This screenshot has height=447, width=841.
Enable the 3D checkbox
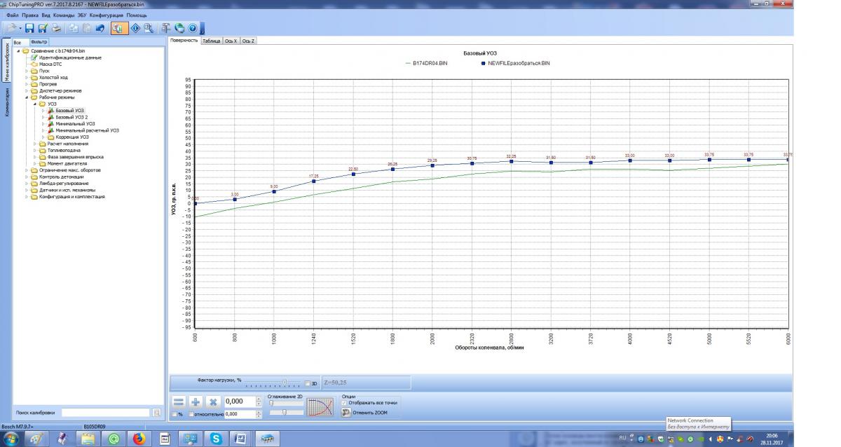[307, 383]
